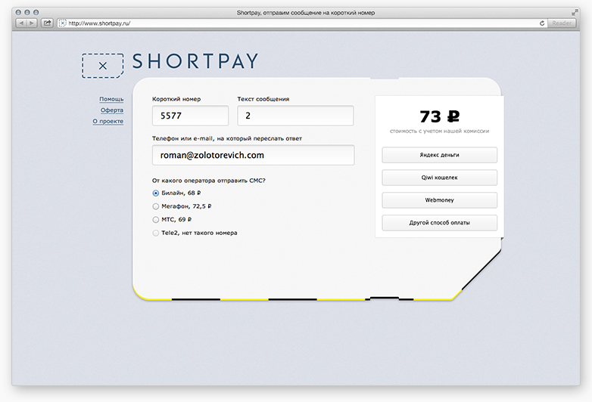This screenshot has width=592, height=402.
Task: Click the Reader button
Action: [562, 23]
